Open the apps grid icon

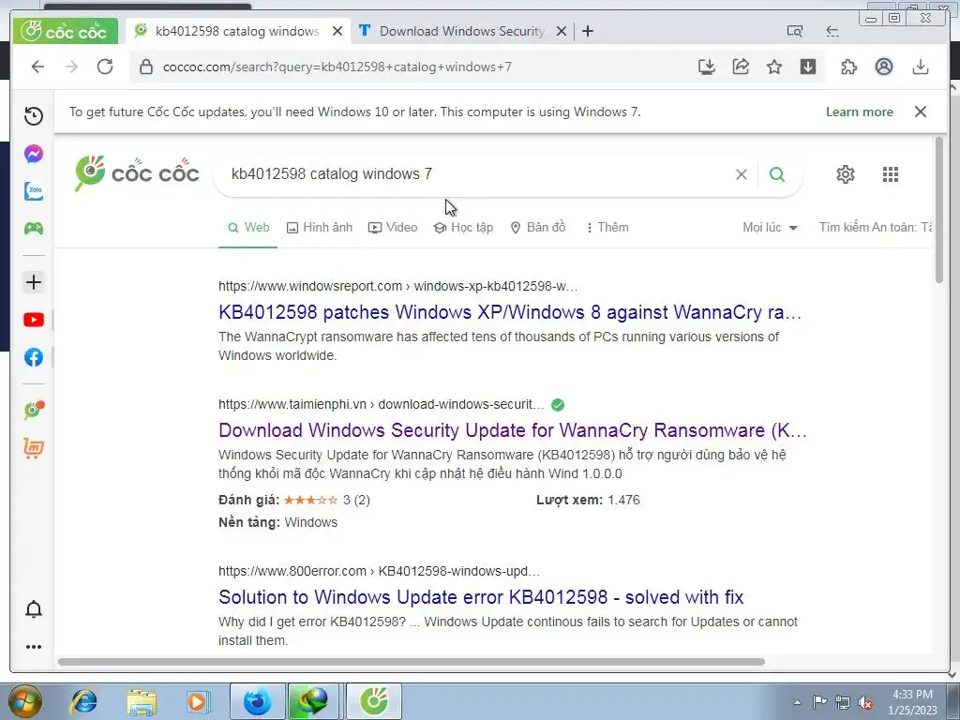(891, 174)
